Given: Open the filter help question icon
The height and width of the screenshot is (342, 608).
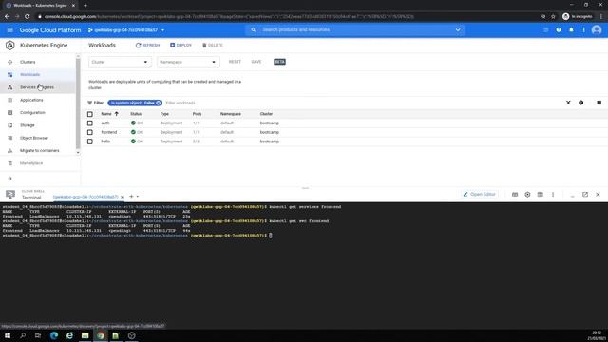Looking at the screenshot, I should 580,103.
